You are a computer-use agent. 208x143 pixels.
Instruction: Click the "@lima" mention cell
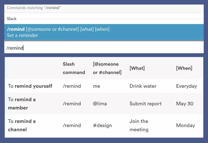point(100,104)
